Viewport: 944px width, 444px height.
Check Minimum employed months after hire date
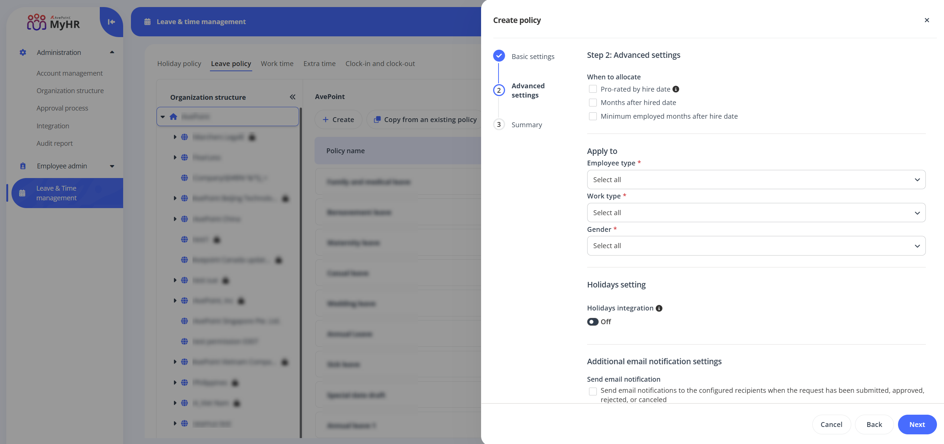pyautogui.click(x=593, y=116)
